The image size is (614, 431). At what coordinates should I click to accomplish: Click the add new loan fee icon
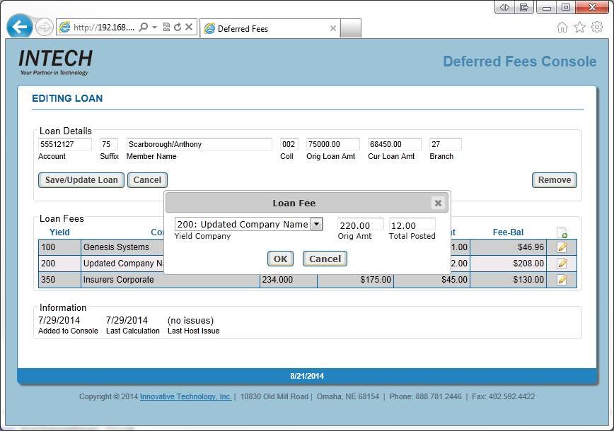(x=562, y=232)
